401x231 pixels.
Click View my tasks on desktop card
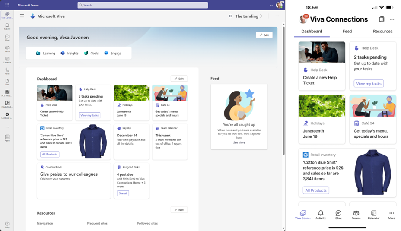tap(89, 115)
